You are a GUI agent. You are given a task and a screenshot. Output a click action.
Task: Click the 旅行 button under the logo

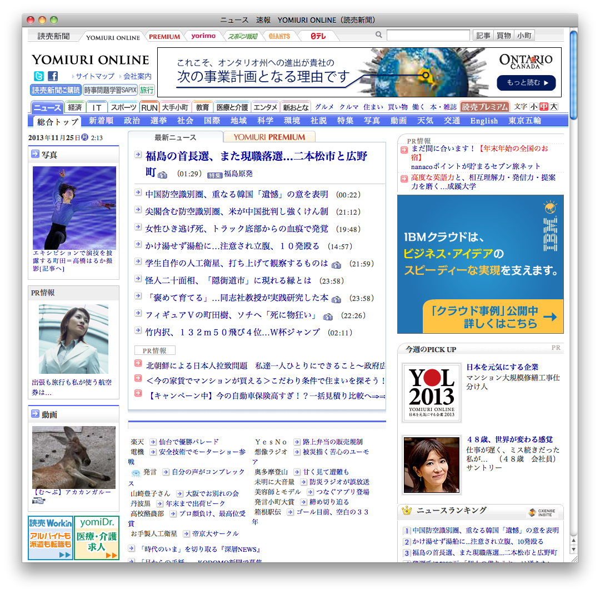pos(147,90)
